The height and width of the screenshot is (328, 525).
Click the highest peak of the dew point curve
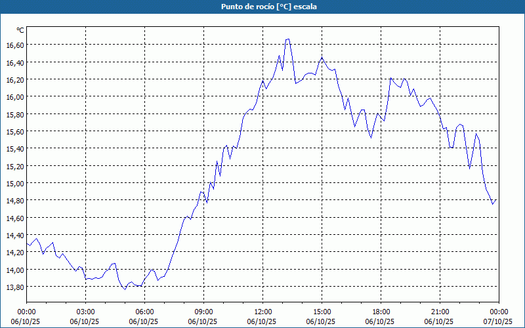click(x=287, y=39)
